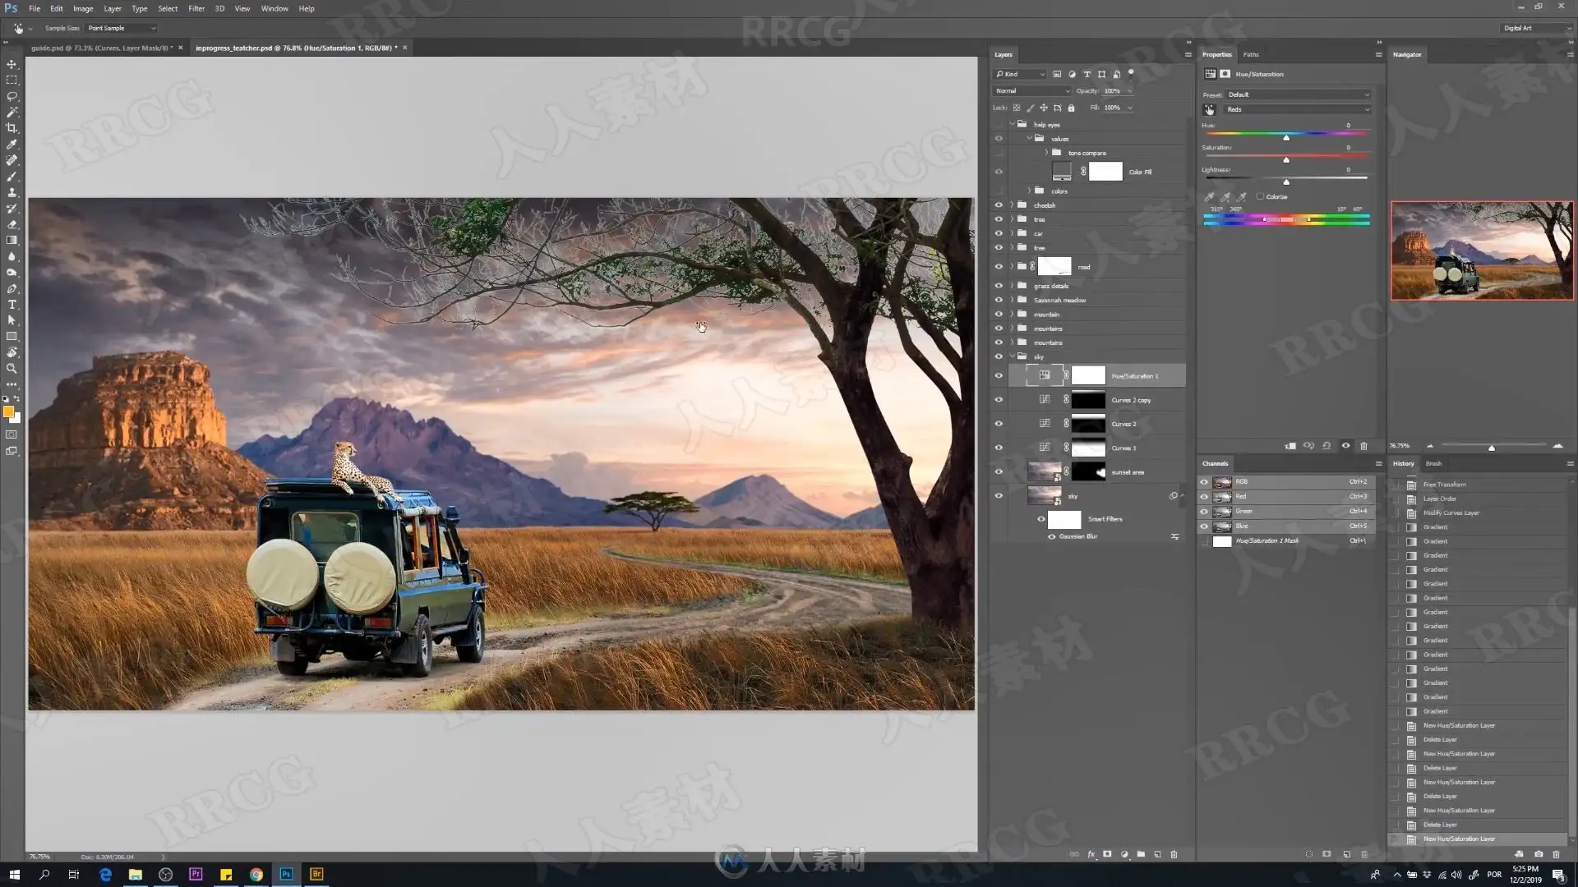Switch to the Paths tab
The width and height of the screenshot is (1578, 887).
(1251, 54)
